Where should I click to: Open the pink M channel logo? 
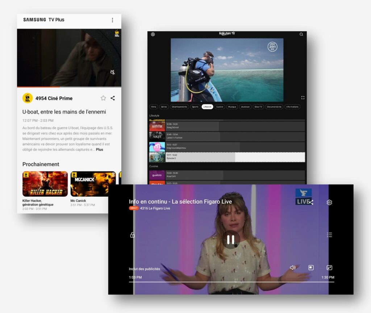click(x=157, y=147)
